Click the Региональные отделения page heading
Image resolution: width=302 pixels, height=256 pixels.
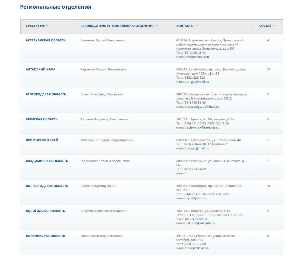56,7
